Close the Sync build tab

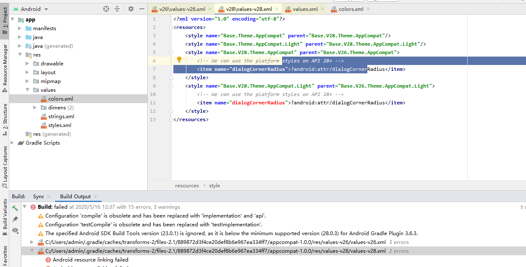click(48, 197)
